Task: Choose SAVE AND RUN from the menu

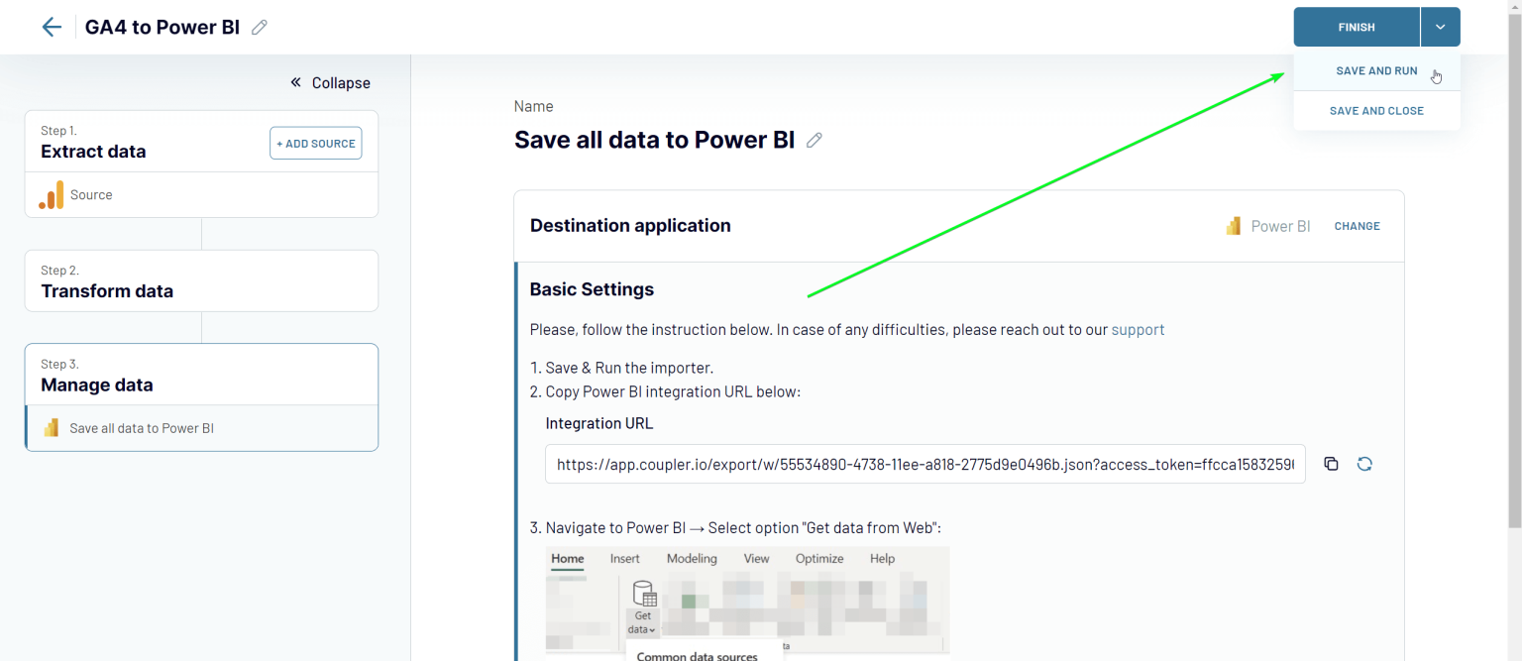Action: (x=1376, y=70)
